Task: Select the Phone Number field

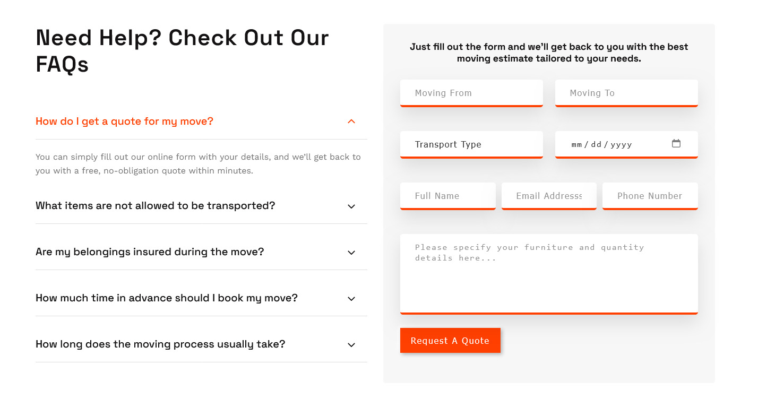Action: (650, 196)
